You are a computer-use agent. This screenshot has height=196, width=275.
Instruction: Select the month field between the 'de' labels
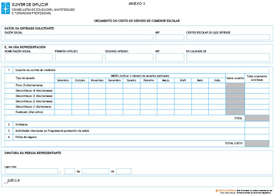click(x=95, y=171)
